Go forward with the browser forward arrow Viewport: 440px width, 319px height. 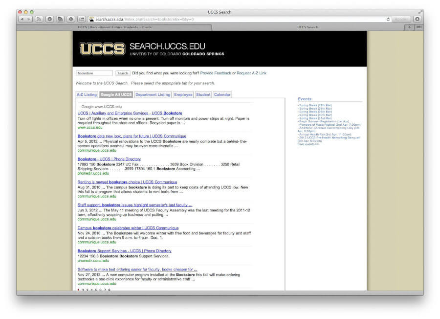tap(29, 20)
